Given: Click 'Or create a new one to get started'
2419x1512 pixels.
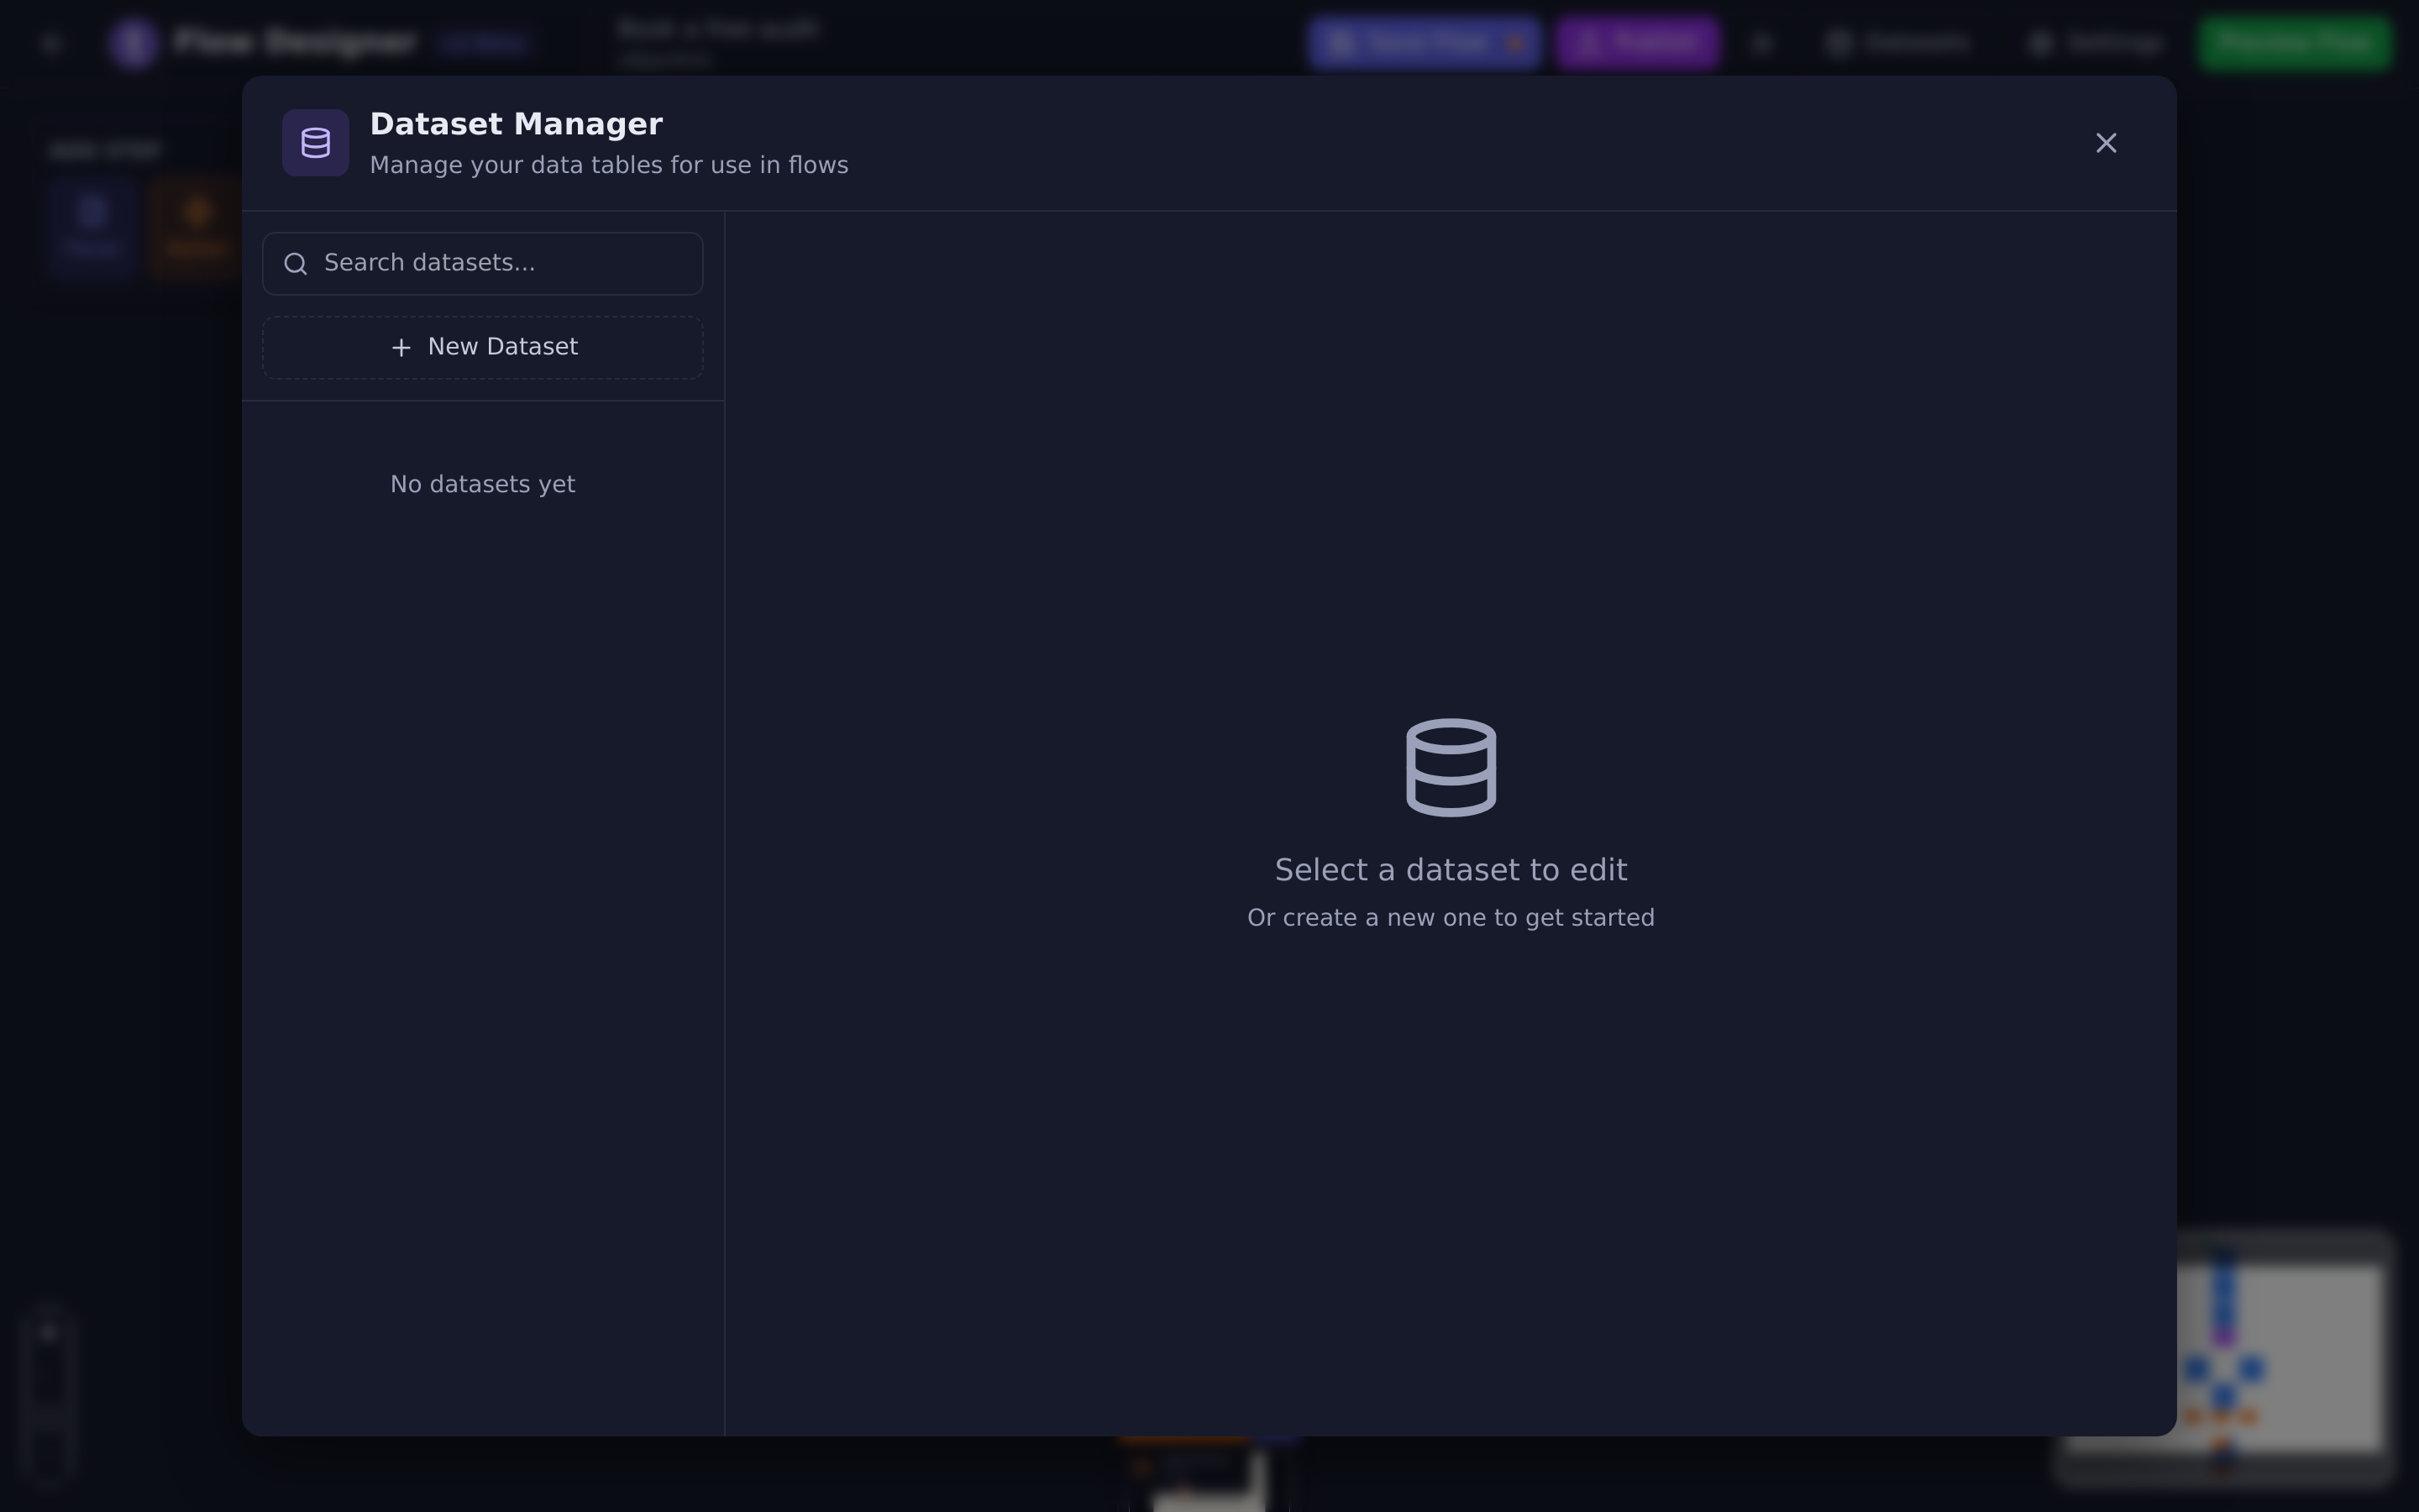Looking at the screenshot, I should (x=1451, y=918).
